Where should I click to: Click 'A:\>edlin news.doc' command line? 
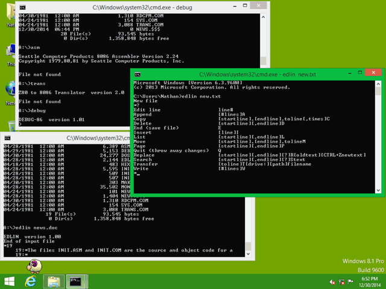click(31, 228)
